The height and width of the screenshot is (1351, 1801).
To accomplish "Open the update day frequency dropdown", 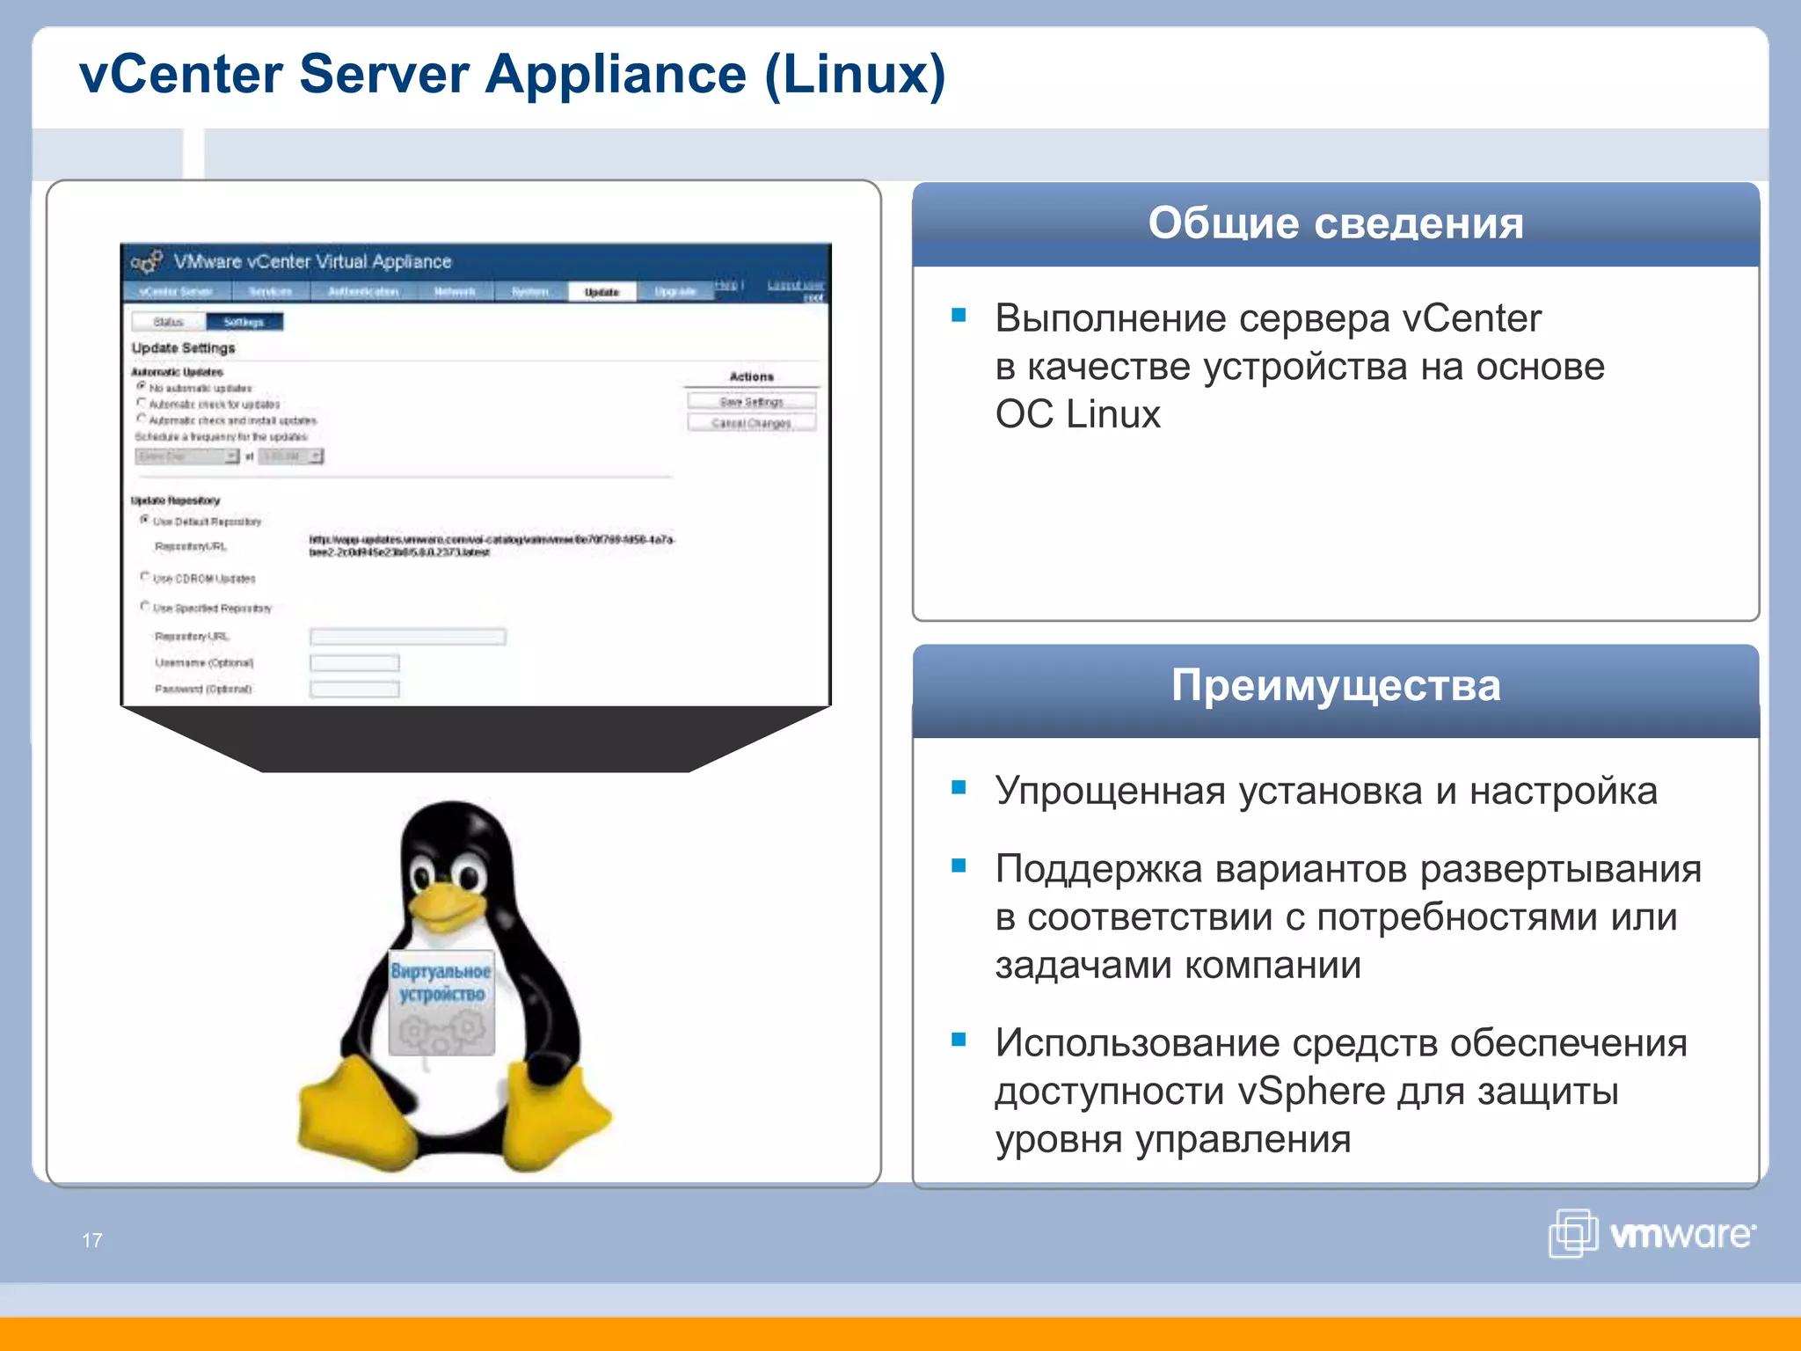I will 187,456.
